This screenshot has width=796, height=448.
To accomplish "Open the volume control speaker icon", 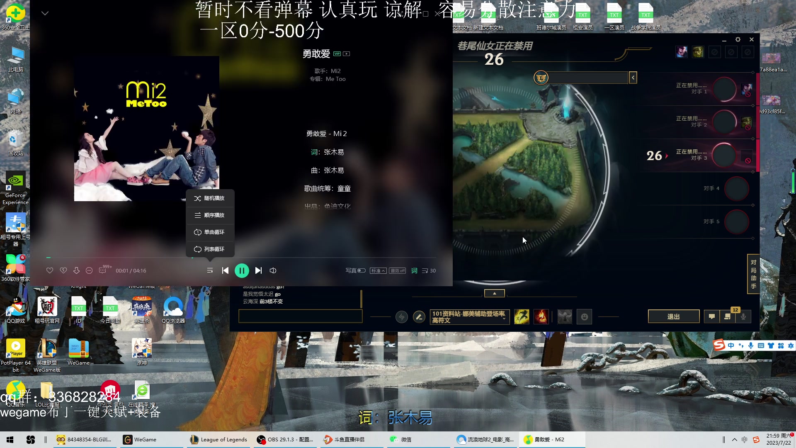I will (273, 270).
